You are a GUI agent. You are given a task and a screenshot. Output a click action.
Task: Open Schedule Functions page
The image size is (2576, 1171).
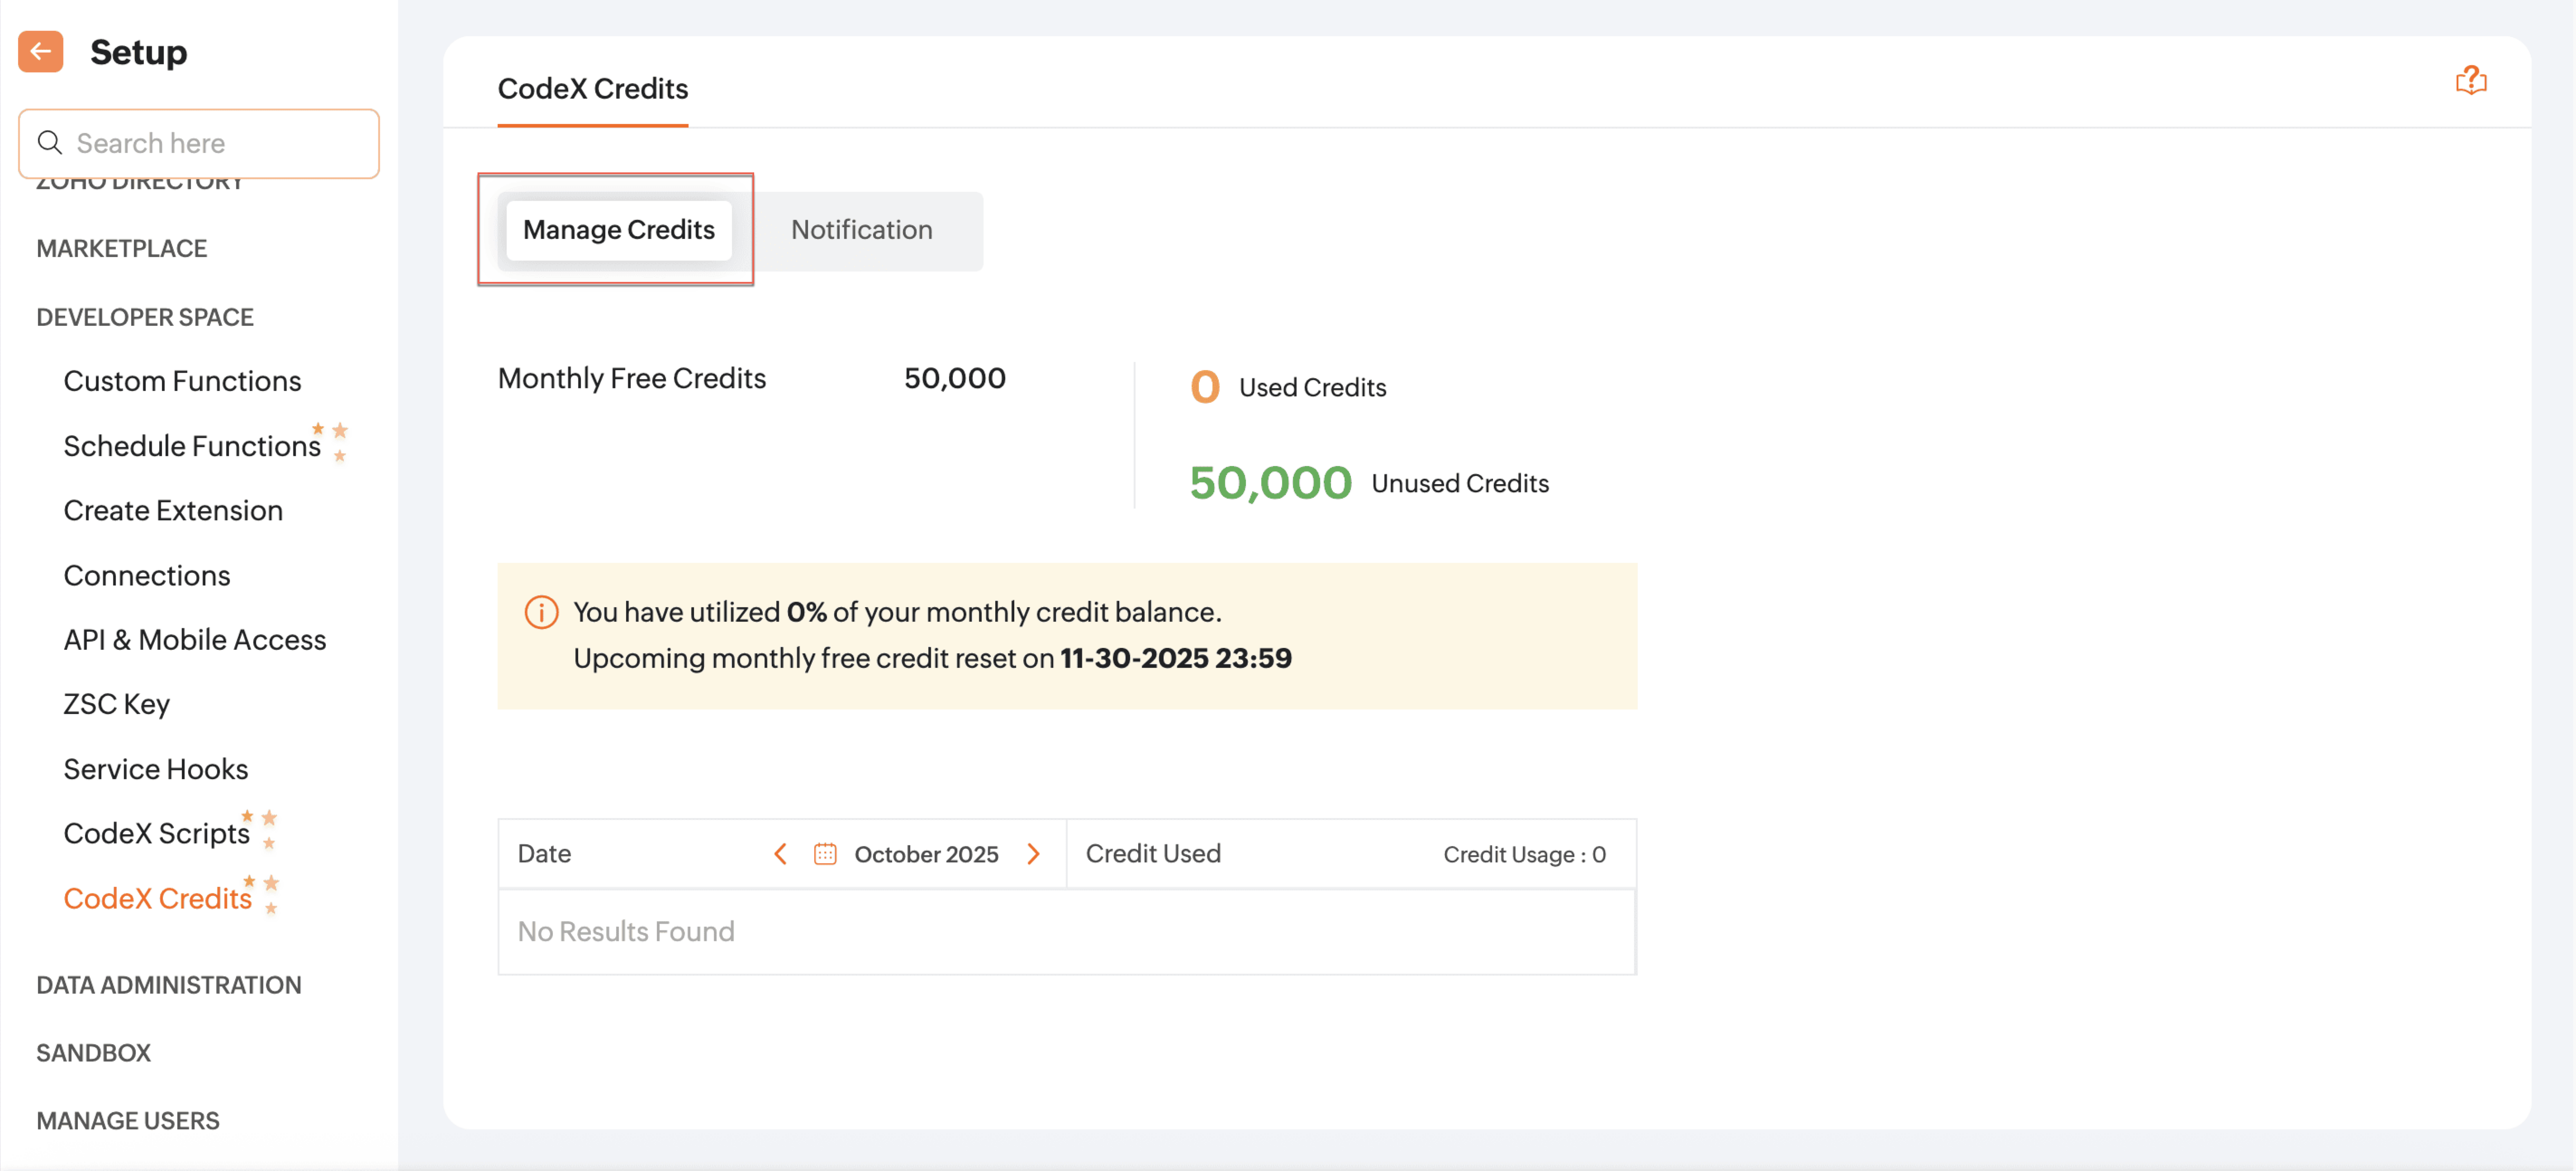click(x=191, y=446)
